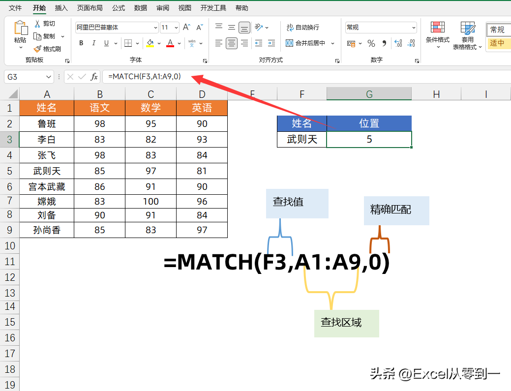Screen dimensions: 511x391
Task: Select the 适中 cell style swatch
Action: point(498,43)
